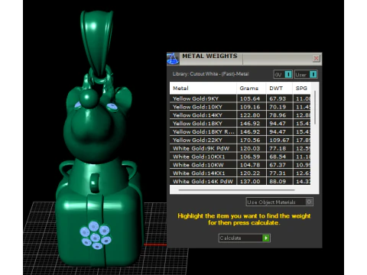Select the Yellow Gold:9KY row

240,99
